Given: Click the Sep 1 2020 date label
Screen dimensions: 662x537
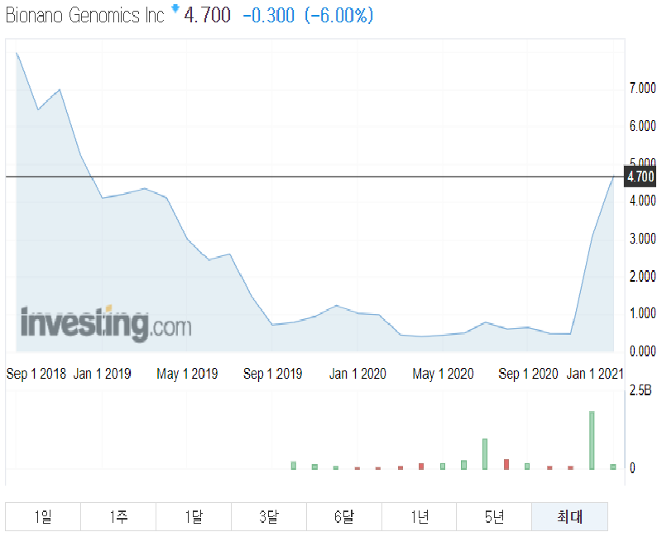Looking at the screenshot, I should coord(528,374).
